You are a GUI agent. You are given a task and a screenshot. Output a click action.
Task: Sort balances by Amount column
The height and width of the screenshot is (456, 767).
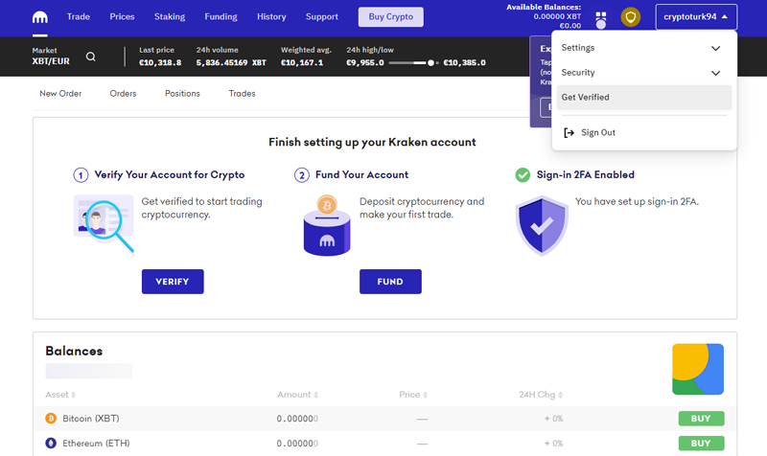(297, 395)
